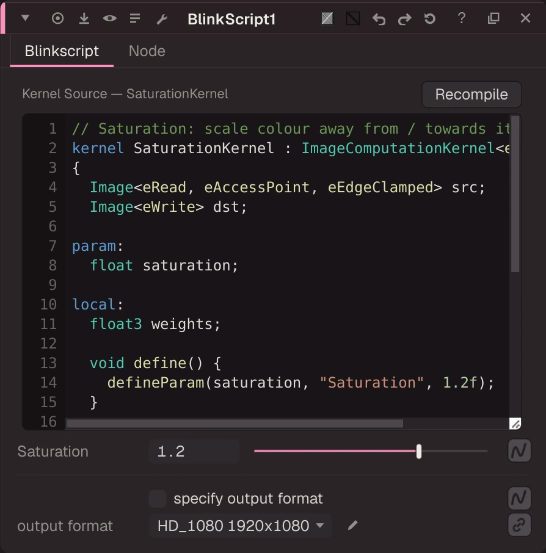Open the wrench settings icon
546x553 pixels.
[162, 19]
